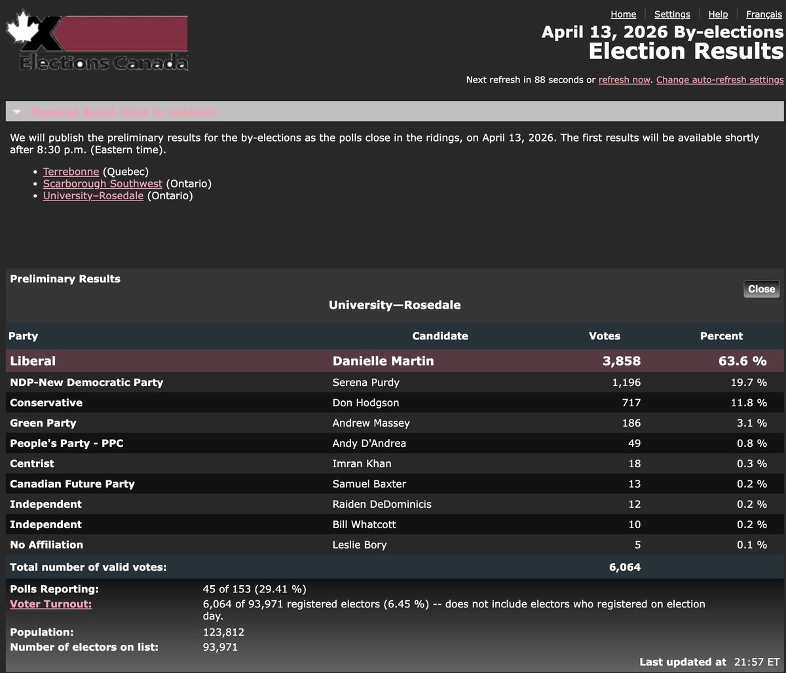Viewport: 786px width, 673px height.
Task: Select the Green Party label
Action: [x=43, y=423]
